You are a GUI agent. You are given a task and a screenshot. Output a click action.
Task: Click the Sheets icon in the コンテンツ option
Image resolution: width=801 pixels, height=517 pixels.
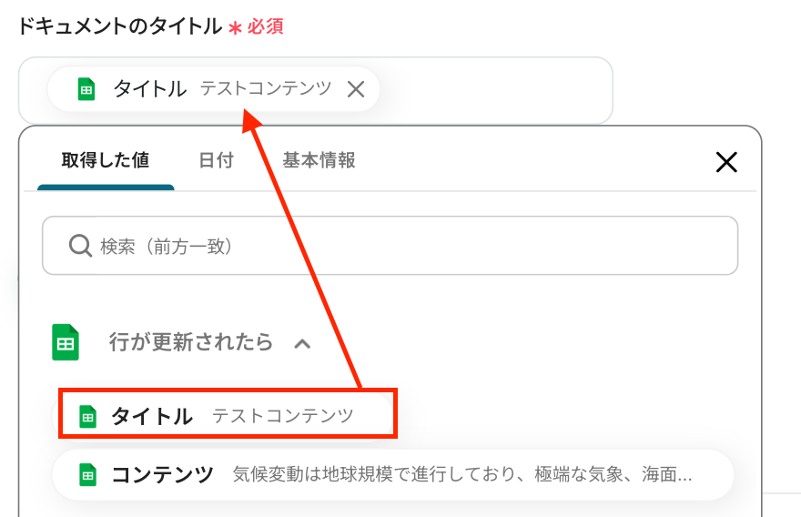88,475
